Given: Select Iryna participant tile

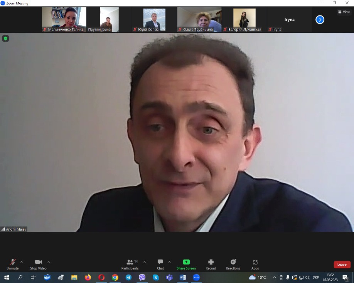Looking at the screenshot, I should [x=290, y=19].
